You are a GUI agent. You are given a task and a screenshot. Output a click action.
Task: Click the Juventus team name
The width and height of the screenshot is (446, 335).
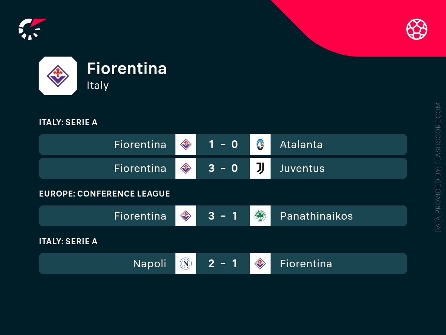[x=302, y=168]
